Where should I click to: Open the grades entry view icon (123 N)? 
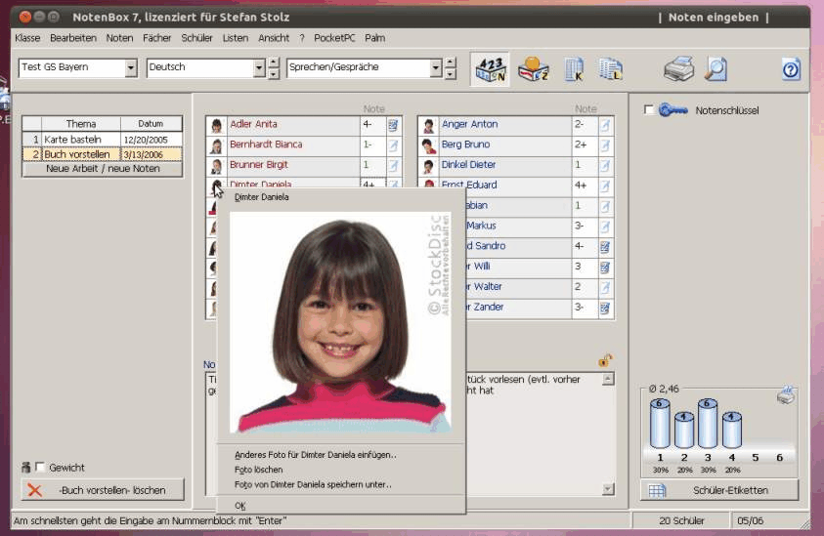491,69
